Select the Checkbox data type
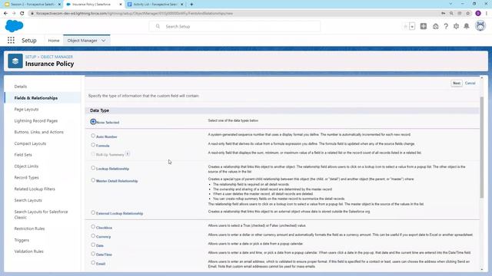The height and width of the screenshot is (276, 492). coord(93,227)
